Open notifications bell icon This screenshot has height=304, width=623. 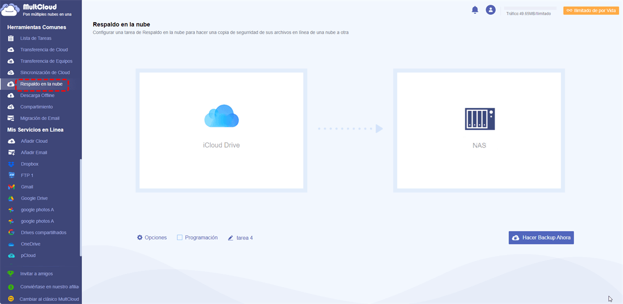pos(475,10)
